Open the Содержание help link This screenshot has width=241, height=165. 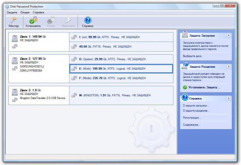click(x=191, y=125)
